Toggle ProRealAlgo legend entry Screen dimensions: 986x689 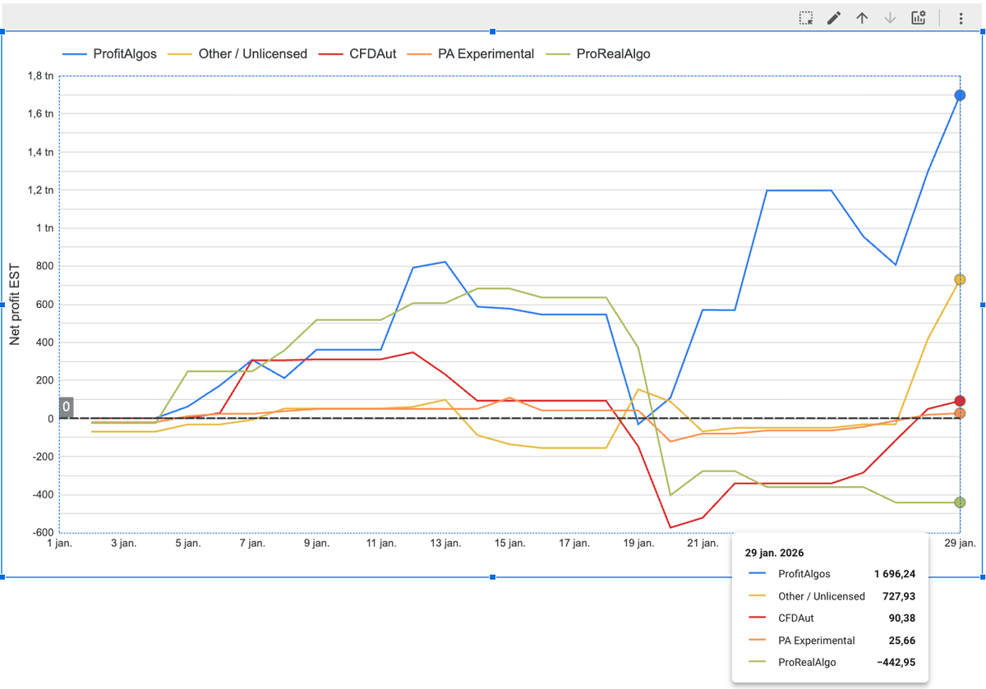point(600,53)
